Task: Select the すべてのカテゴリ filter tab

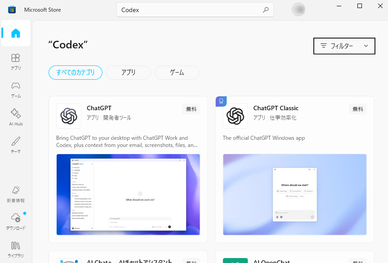Action: [x=76, y=73]
